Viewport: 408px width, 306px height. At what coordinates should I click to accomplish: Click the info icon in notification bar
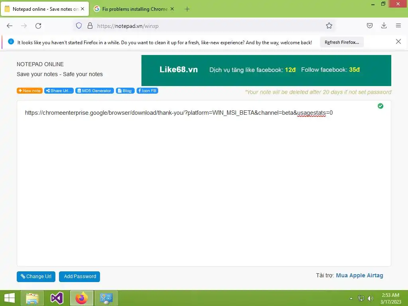click(x=11, y=41)
